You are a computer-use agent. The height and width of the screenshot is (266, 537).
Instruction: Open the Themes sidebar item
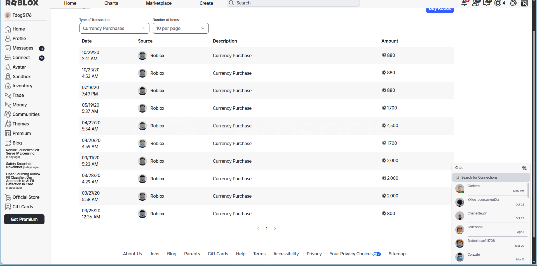[17, 124]
